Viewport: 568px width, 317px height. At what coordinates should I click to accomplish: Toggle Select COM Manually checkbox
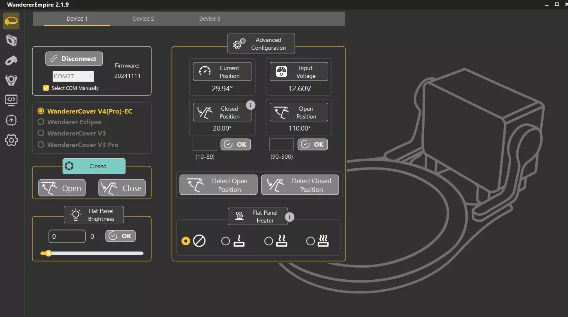point(46,88)
